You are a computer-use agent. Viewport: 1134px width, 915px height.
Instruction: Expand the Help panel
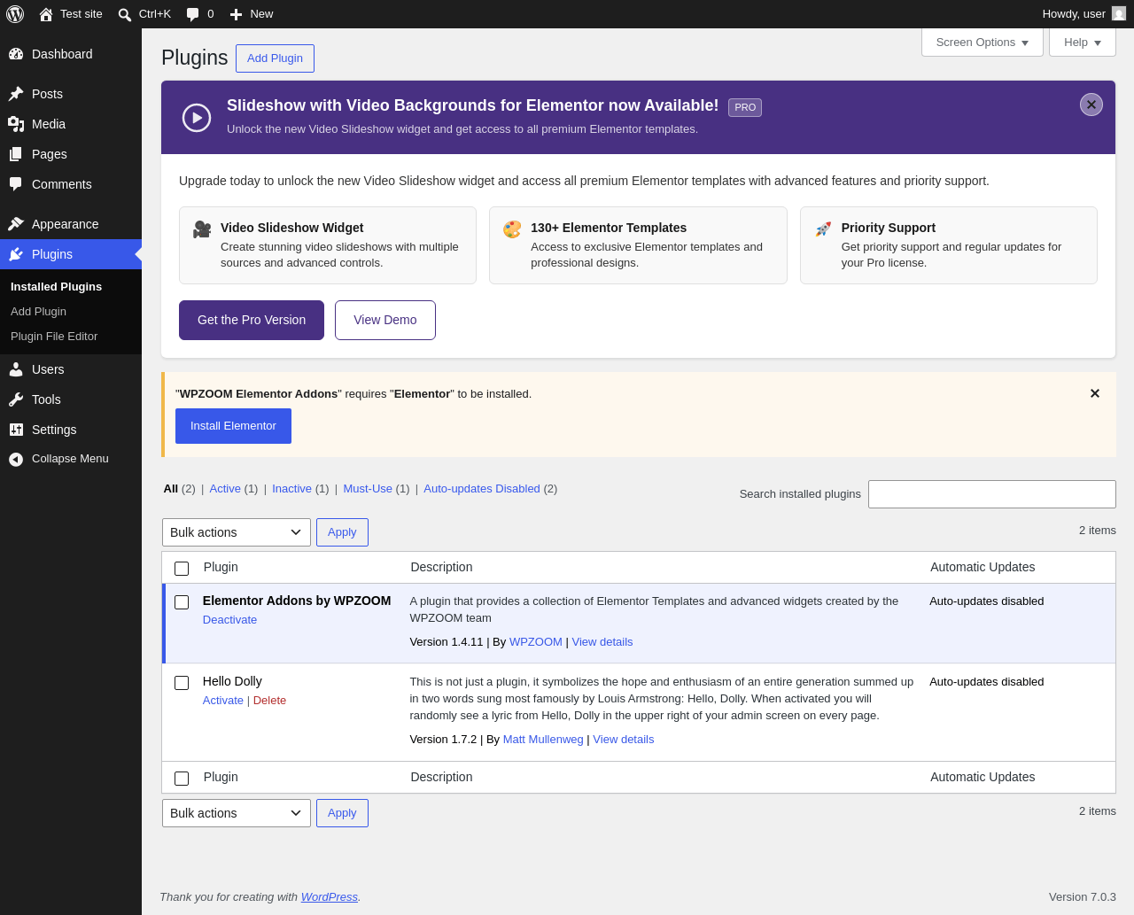click(1083, 43)
